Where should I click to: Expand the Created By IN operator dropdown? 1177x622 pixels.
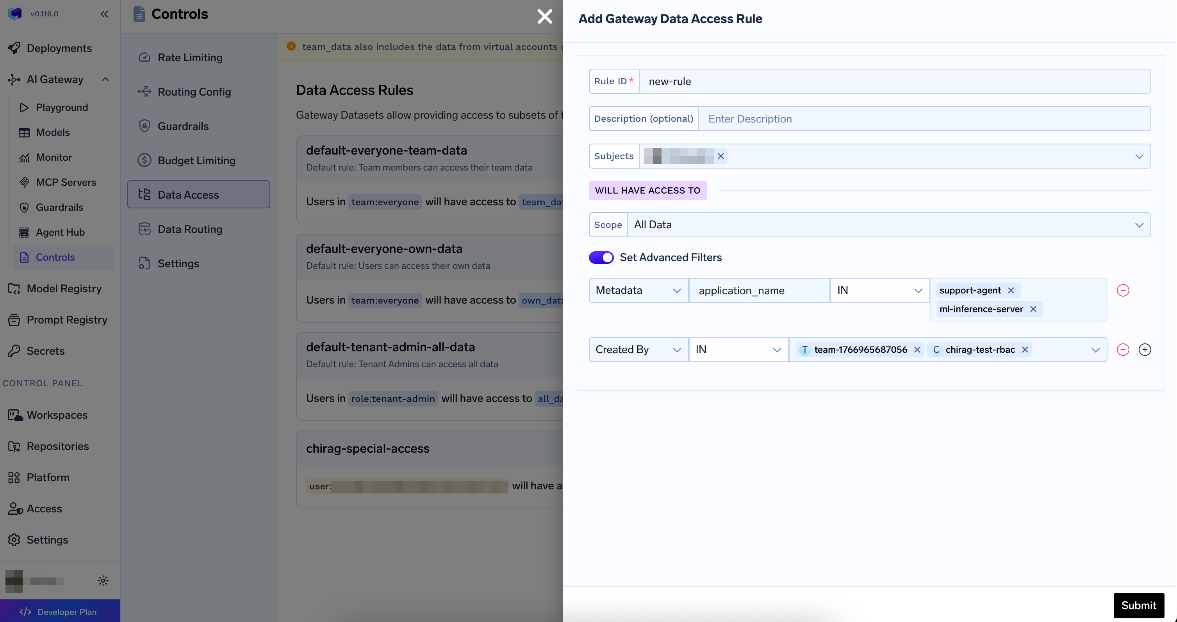(x=738, y=350)
